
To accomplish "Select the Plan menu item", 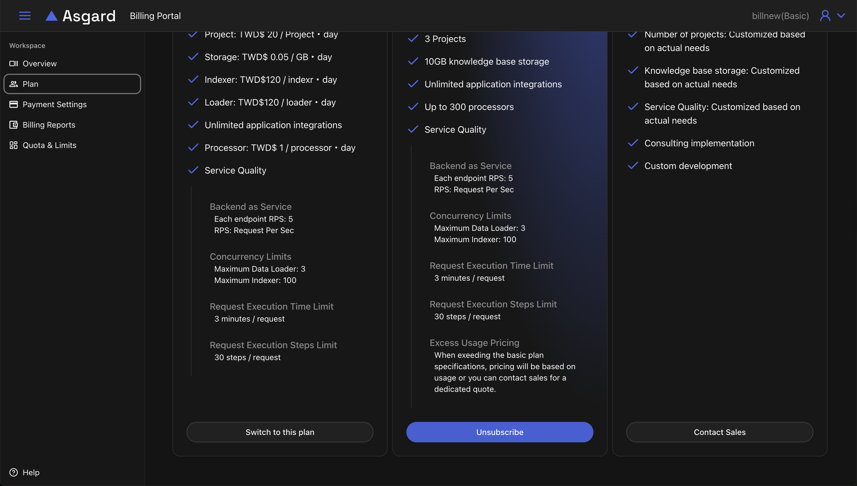I will click(72, 84).
